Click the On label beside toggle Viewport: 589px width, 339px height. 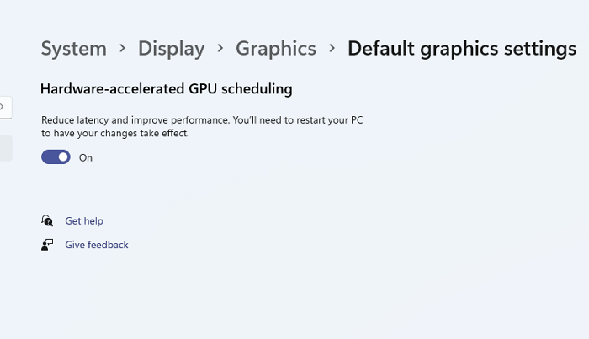(x=86, y=157)
